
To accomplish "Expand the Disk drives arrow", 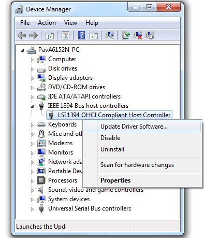I will [32, 69].
